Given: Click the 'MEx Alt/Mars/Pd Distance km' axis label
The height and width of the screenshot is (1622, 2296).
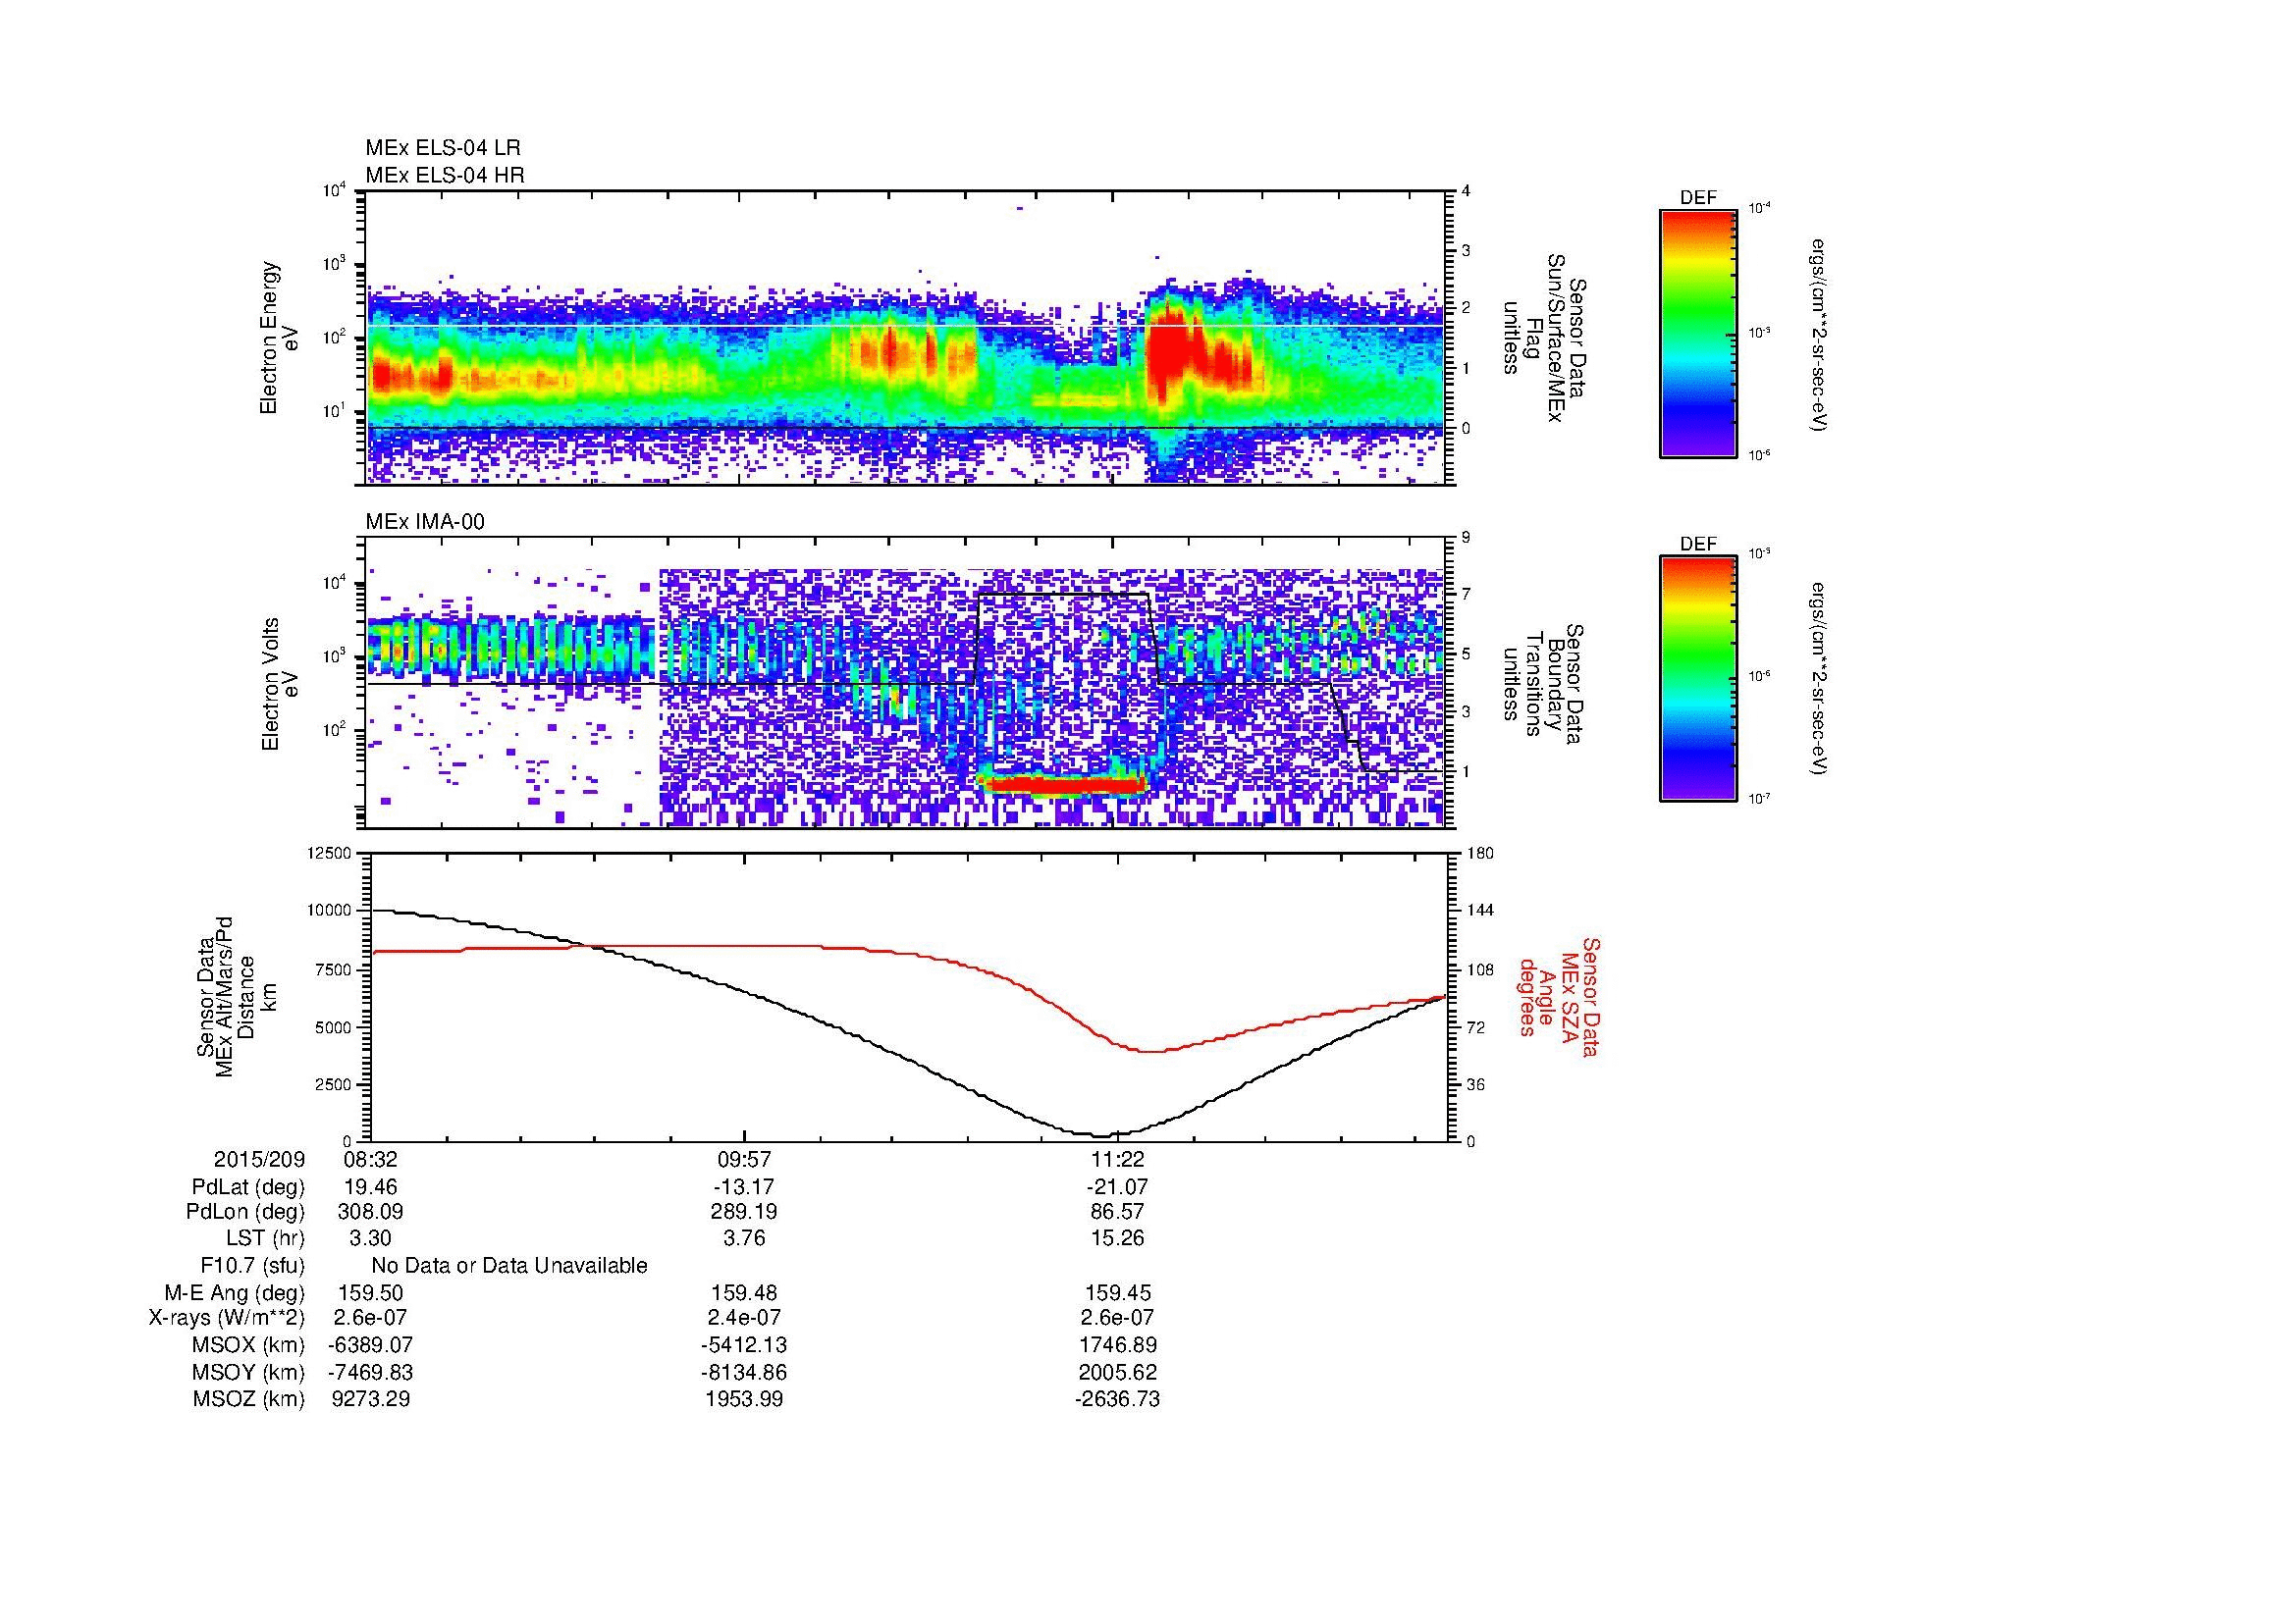Looking at the screenshot, I should (x=236, y=996).
